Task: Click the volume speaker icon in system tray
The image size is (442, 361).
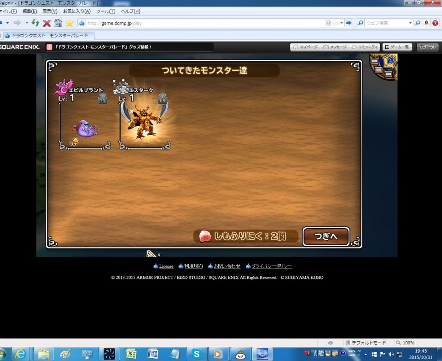Action: 391,354
